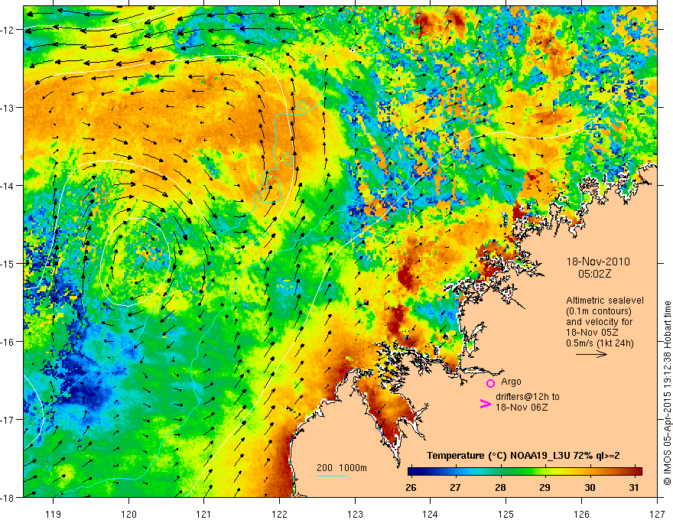Click the '(0.1m contours)' legend text
This screenshot has height=520, width=673.
tap(599, 311)
